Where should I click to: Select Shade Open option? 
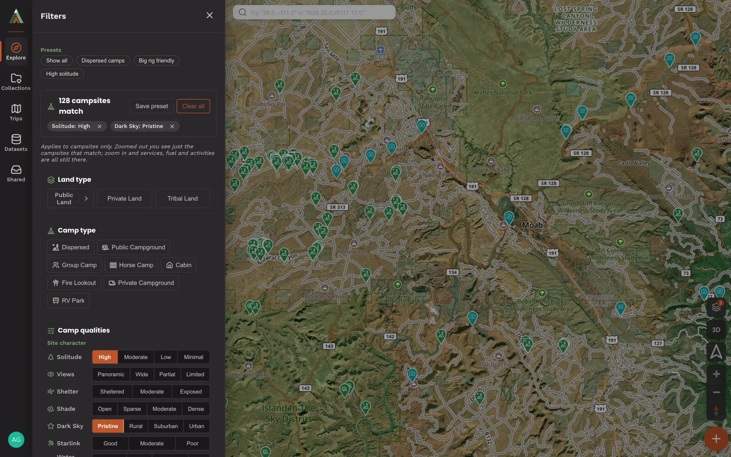105,409
